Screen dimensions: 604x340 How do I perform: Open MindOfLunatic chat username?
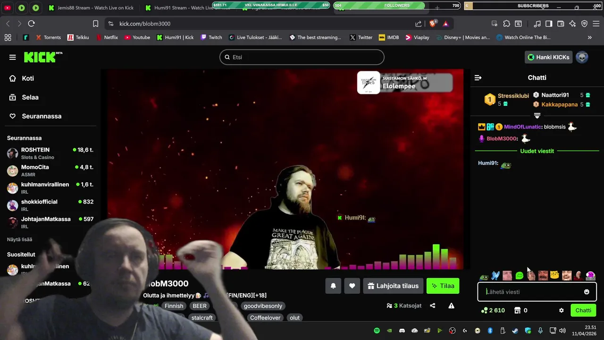coord(522,127)
